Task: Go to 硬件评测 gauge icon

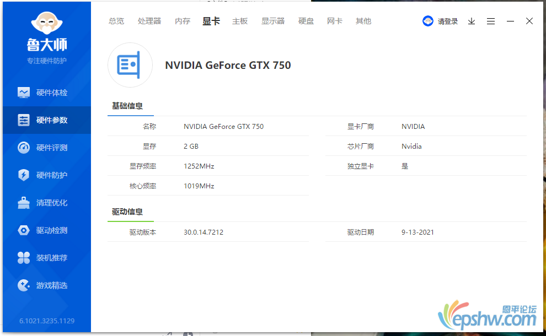Action: pos(24,148)
